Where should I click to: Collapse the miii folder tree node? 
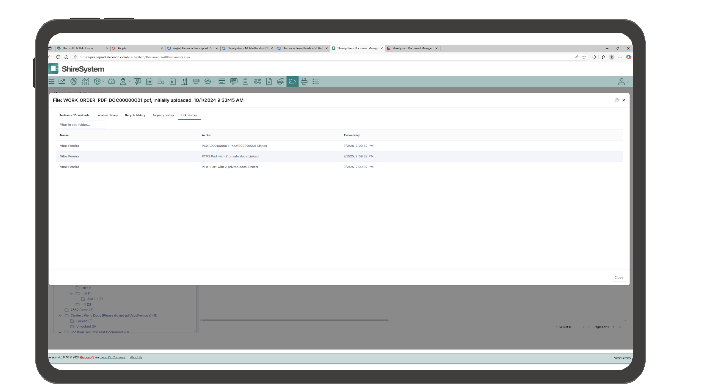point(71,294)
